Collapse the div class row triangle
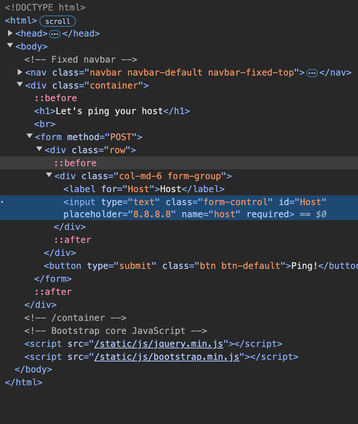This screenshot has width=358, height=424. (x=39, y=149)
